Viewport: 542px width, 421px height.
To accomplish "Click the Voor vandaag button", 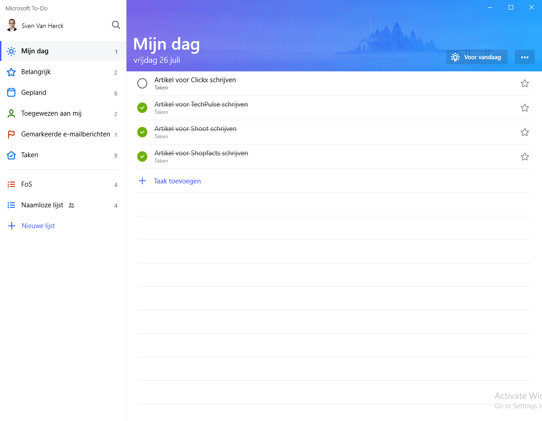I will (x=477, y=57).
